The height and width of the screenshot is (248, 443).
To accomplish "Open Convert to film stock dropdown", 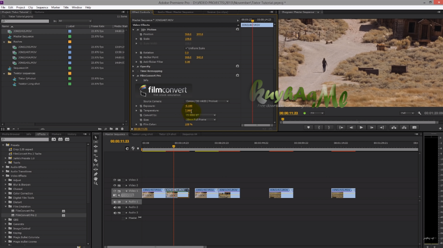I will [x=201, y=115].
